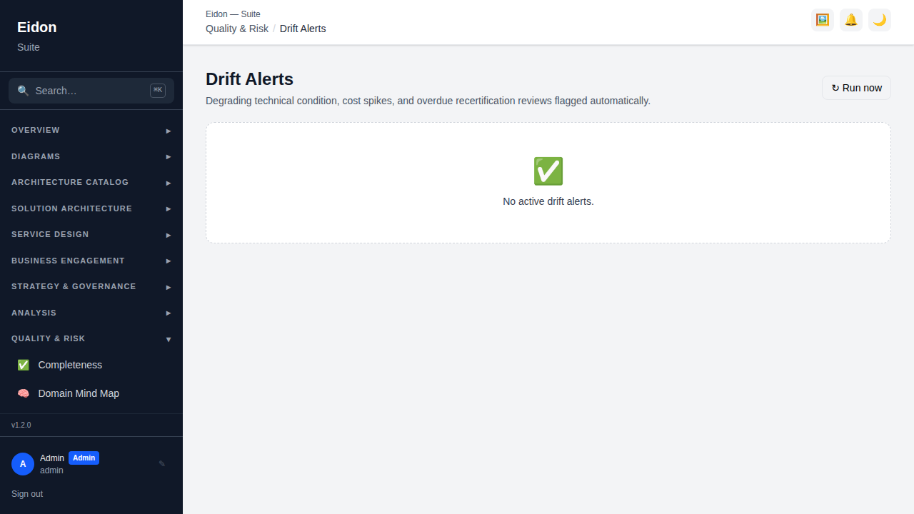Click the Domain Mind Map brain icon
Screen dimensions: 914x514
pyautogui.click(x=24, y=393)
